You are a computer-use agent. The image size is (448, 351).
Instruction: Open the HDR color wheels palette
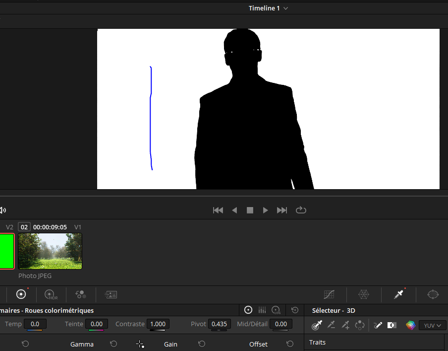pyautogui.click(x=51, y=294)
